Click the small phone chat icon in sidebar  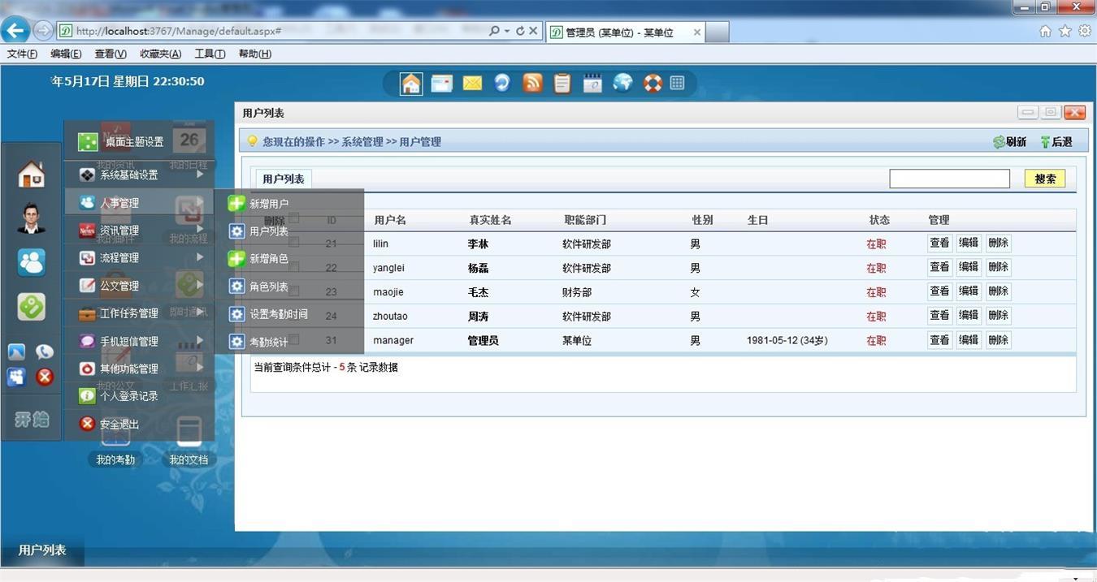pos(45,352)
